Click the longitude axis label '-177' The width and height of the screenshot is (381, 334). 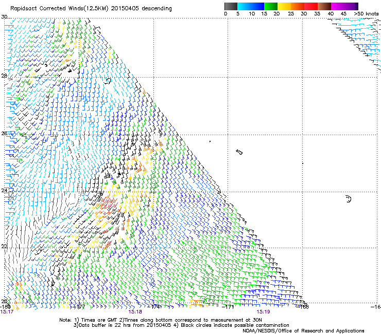(x=79, y=307)
